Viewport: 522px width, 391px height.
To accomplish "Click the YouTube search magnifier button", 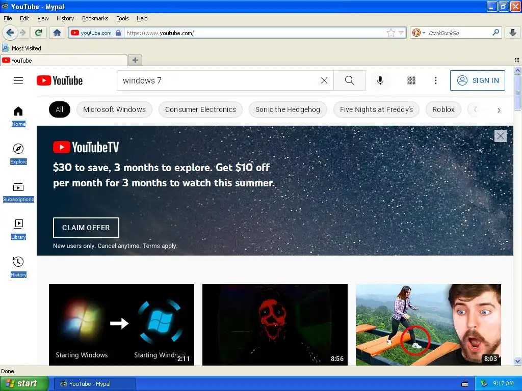I will [x=350, y=80].
